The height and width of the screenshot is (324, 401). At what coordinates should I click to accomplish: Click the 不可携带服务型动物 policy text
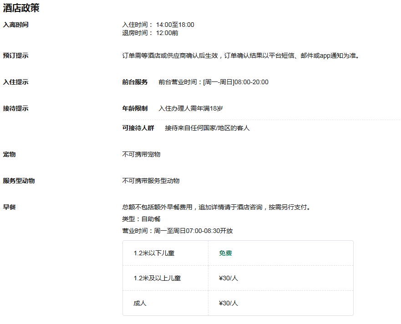151,181
